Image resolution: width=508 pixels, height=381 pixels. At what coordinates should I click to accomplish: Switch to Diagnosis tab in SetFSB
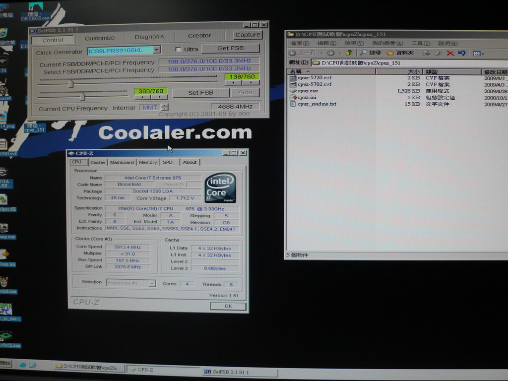[149, 37]
